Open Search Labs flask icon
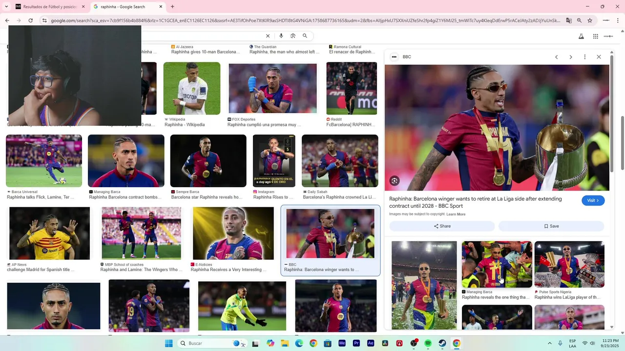This screenshot has width=625, height=351. tap(581, 37)
